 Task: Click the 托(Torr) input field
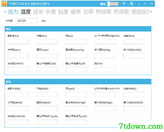tap(105, 70)
